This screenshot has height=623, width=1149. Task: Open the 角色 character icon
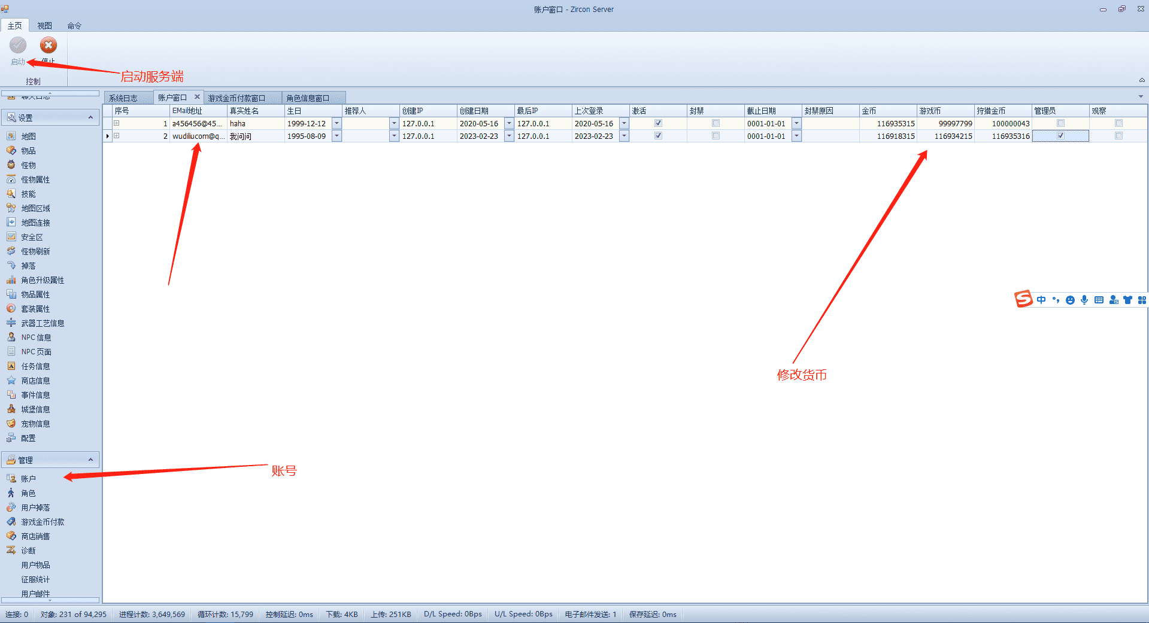click(x=11, y=493)
